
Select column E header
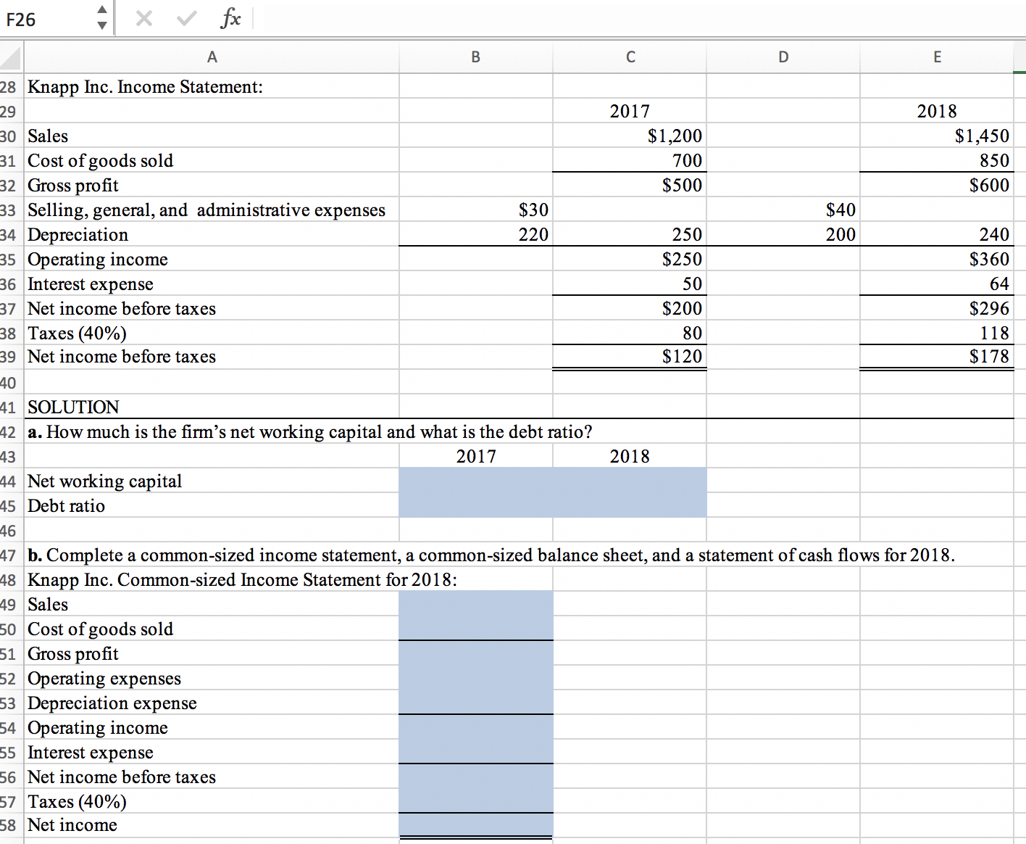(937, 57)
